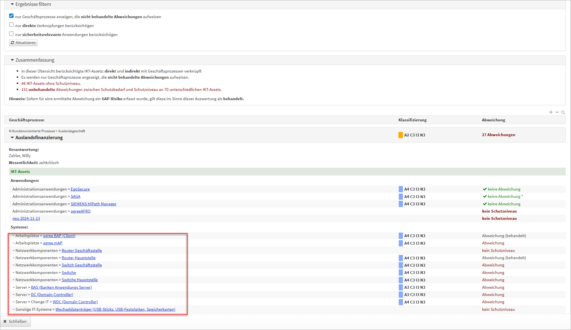This screenshot has height=330, width=571.
Task: Click green checkmark in SAGA row
Action: [x=485, y=196]
